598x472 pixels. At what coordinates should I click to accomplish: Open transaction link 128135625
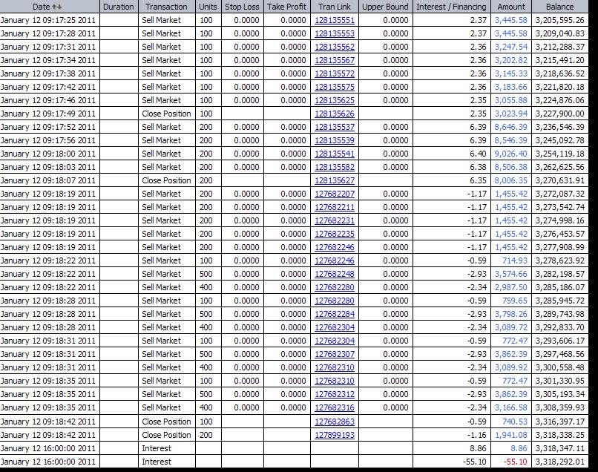(335, 100)
